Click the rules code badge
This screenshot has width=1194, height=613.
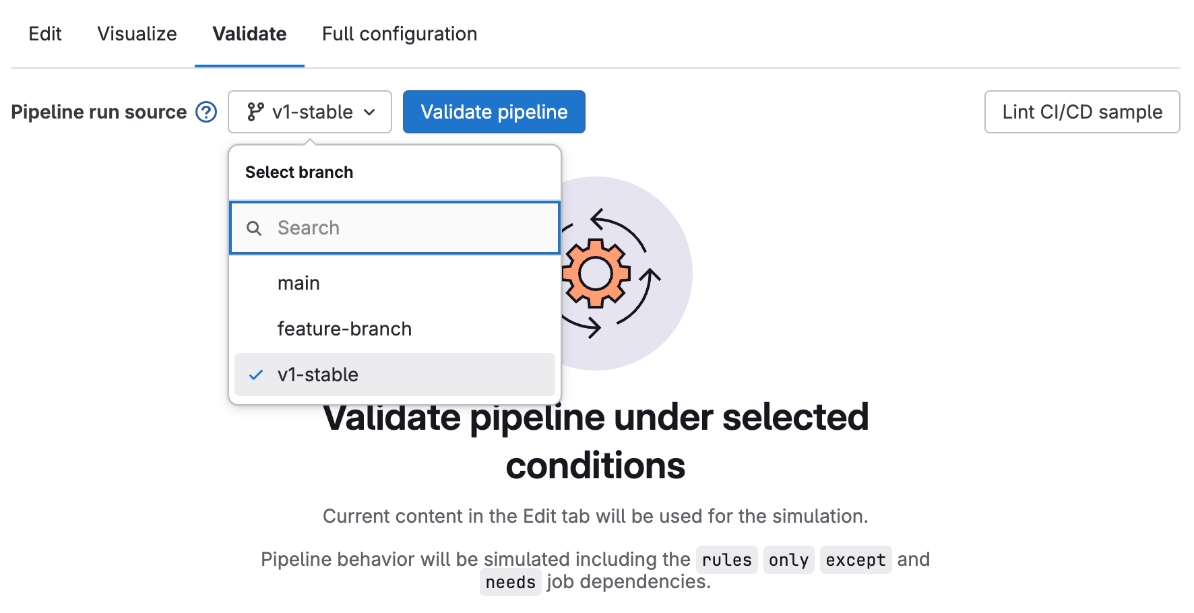pyautogui.click(x=726, y=559)
